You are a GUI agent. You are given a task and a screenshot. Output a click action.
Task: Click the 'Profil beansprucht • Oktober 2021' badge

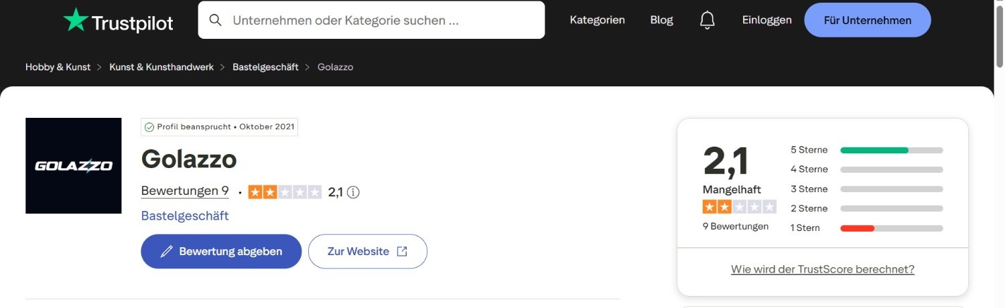pos(219,127)
